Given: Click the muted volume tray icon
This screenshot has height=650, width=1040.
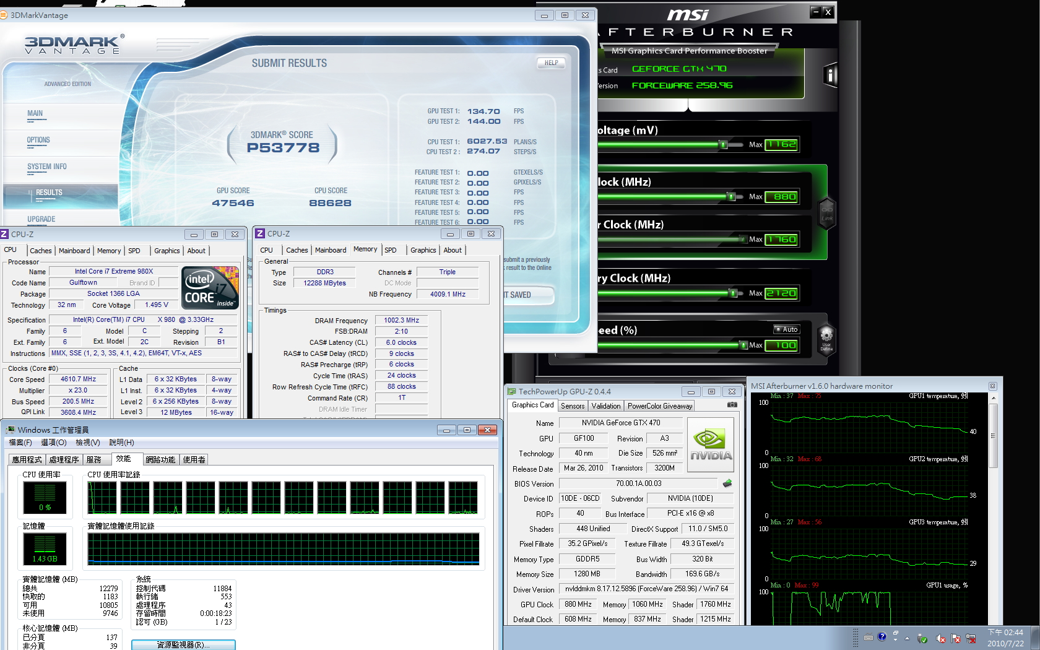Looking at the screenshot, I should pyautogui.click(x=941, y=638).
